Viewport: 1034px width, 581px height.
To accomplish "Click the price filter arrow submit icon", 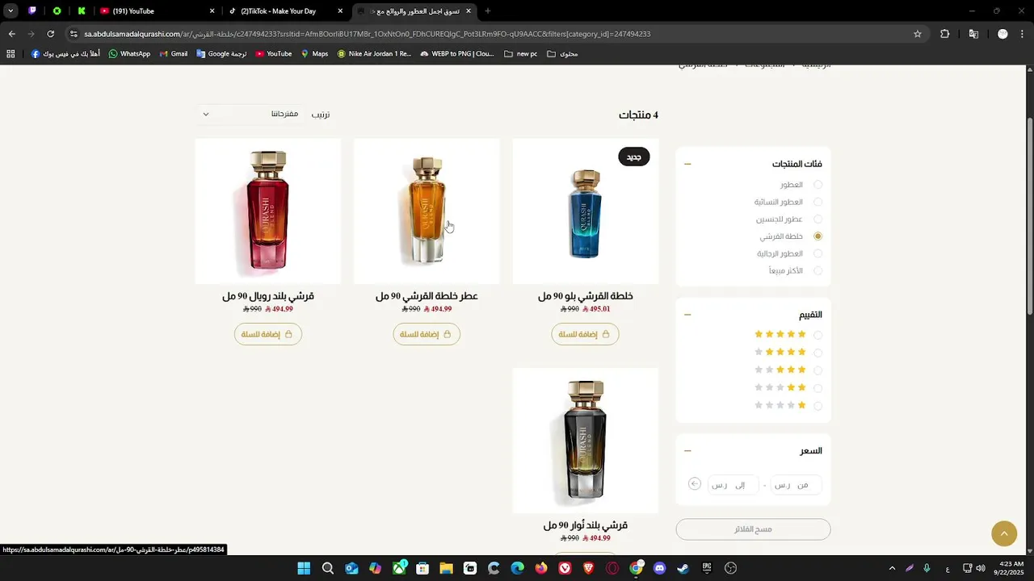I will pos(695,484).
